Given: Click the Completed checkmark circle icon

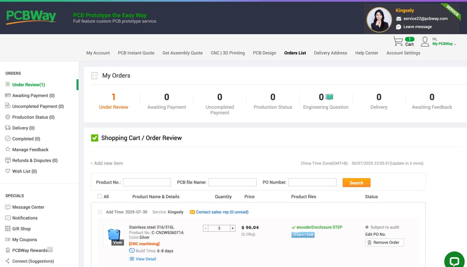Looking at the screenshot, I should (x=8, y=139).
